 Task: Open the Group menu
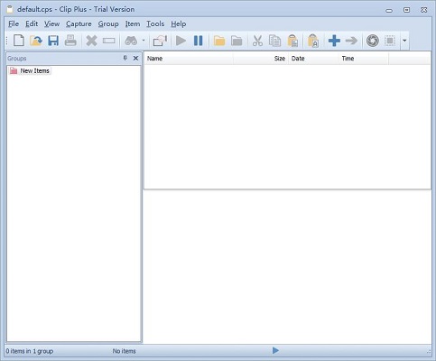(x=108, y=23)
